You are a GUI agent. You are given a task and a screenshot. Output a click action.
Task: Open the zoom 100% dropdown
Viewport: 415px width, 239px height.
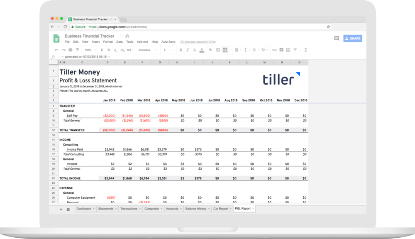90,50
